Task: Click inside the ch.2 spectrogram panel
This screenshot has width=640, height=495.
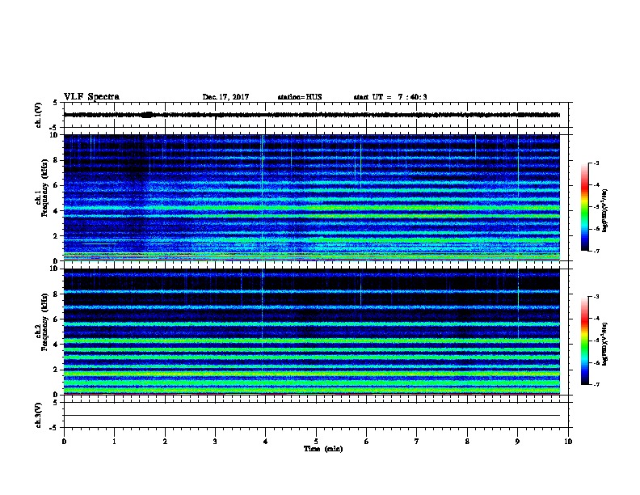Action: (312, 332)
